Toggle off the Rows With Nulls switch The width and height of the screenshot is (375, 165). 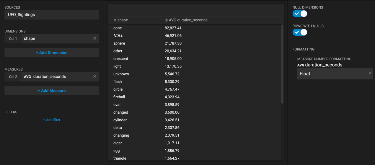point(300,32)
